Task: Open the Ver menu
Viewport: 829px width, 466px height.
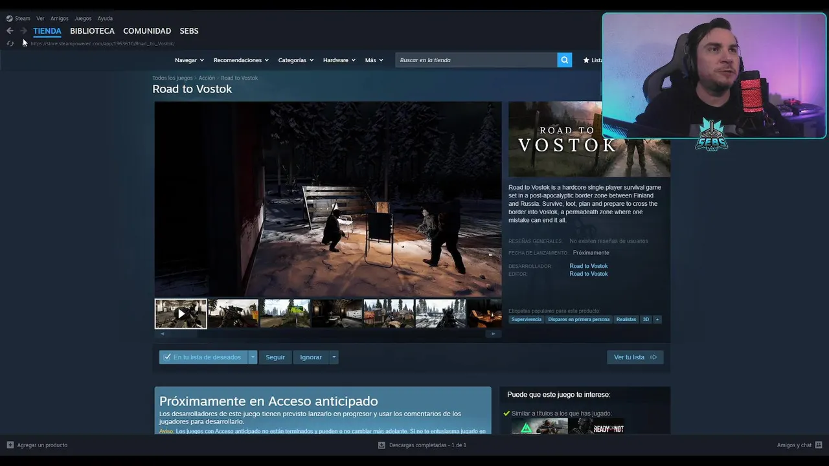Action: click(41, 18)
